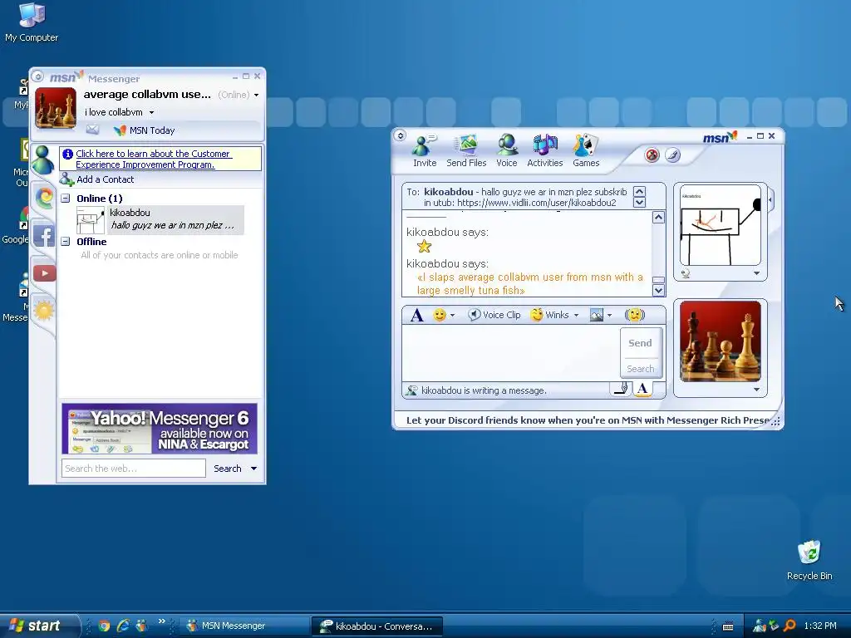Click Search button below Send
Viewport: 851px width, 638px height.
tap(641, 368)
